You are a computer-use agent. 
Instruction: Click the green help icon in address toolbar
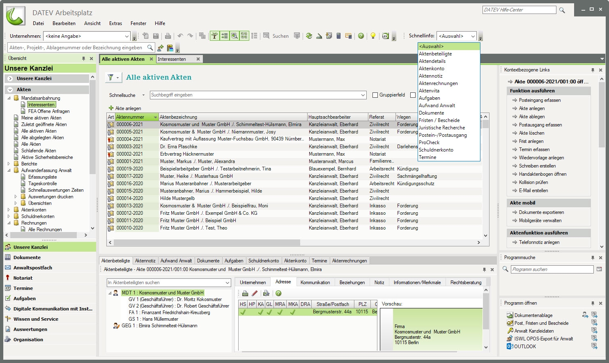pos(278,293)
